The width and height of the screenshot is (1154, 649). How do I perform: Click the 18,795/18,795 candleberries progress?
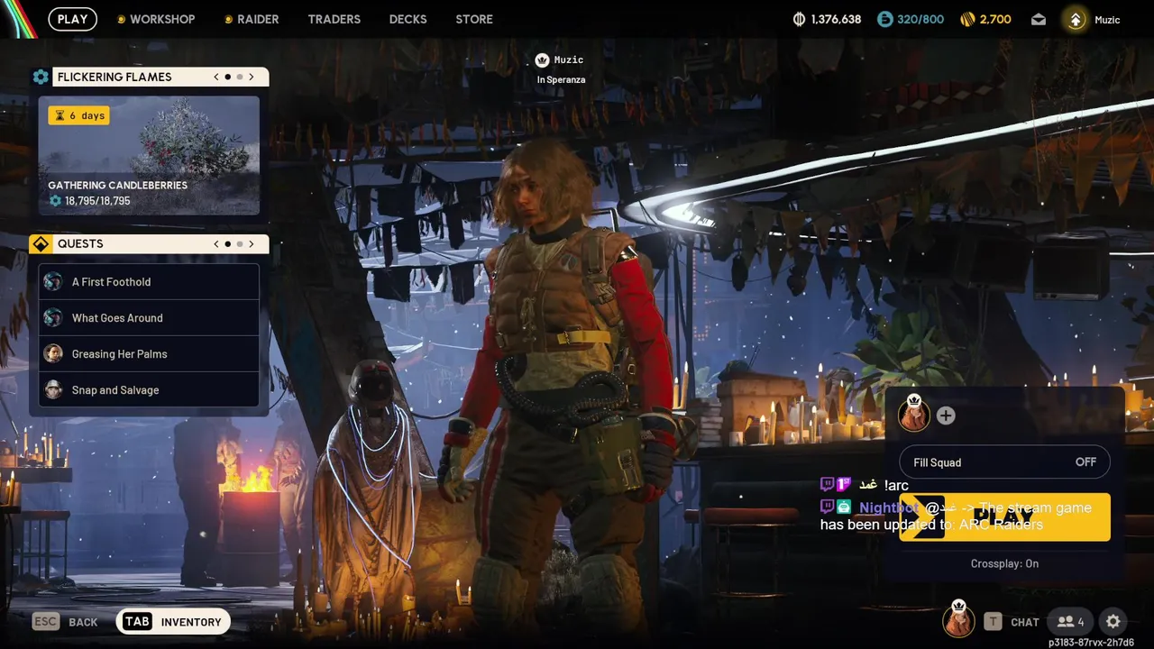(x=90, y=201)
